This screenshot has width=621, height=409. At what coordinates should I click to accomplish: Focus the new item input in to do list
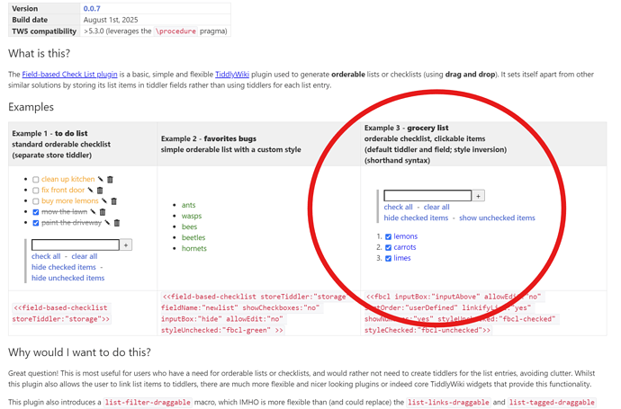(76, 245)
